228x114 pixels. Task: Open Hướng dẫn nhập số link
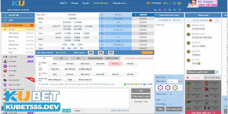click(x=120, y=110)
